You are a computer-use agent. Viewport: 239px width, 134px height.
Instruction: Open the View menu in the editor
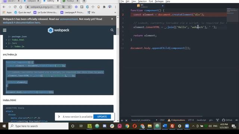pyautogui.click(x=134, y=1)
